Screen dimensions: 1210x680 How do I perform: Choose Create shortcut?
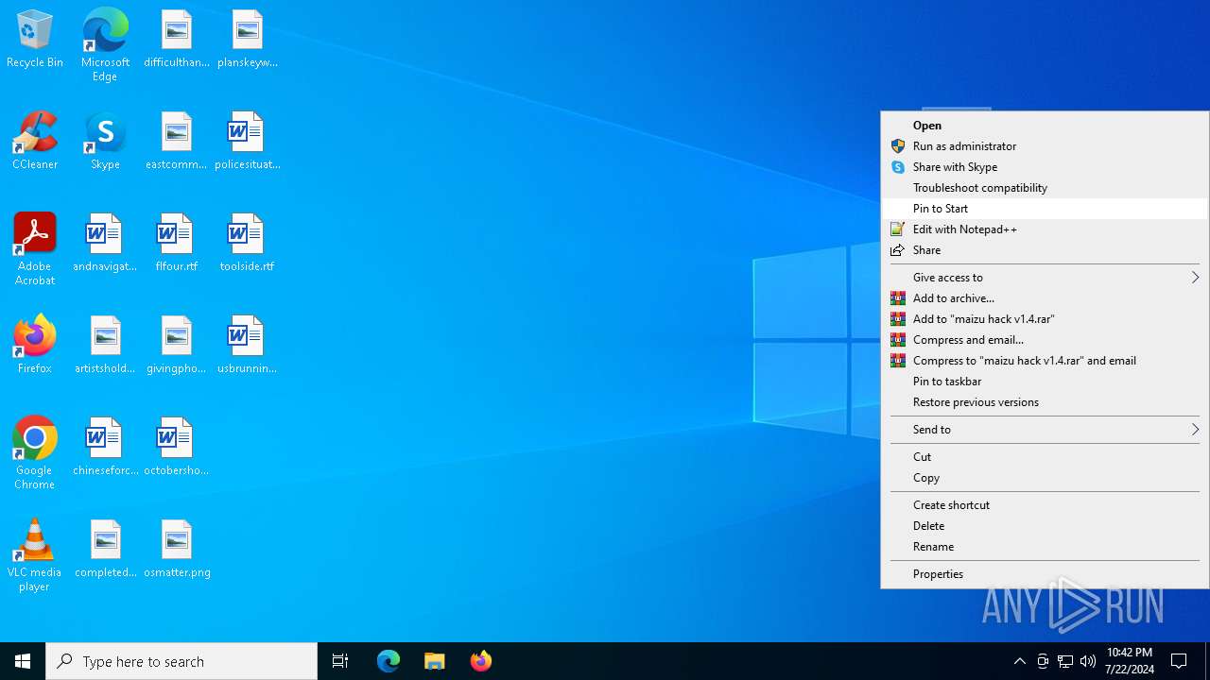(1045, 505)
